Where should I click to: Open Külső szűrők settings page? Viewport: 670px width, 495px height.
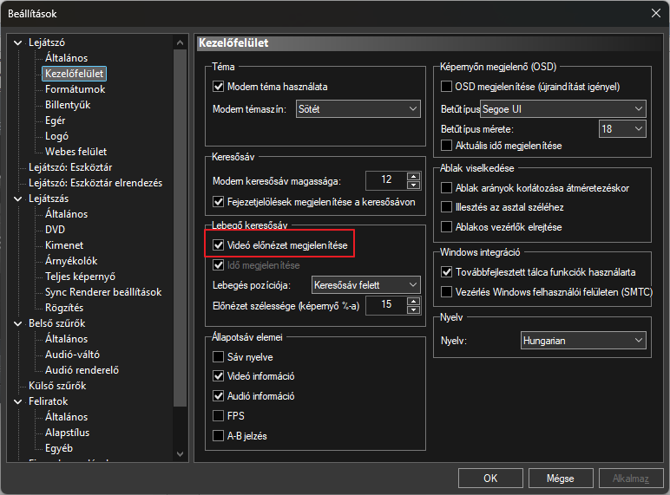pyautogui.click(x=57, y=386)
